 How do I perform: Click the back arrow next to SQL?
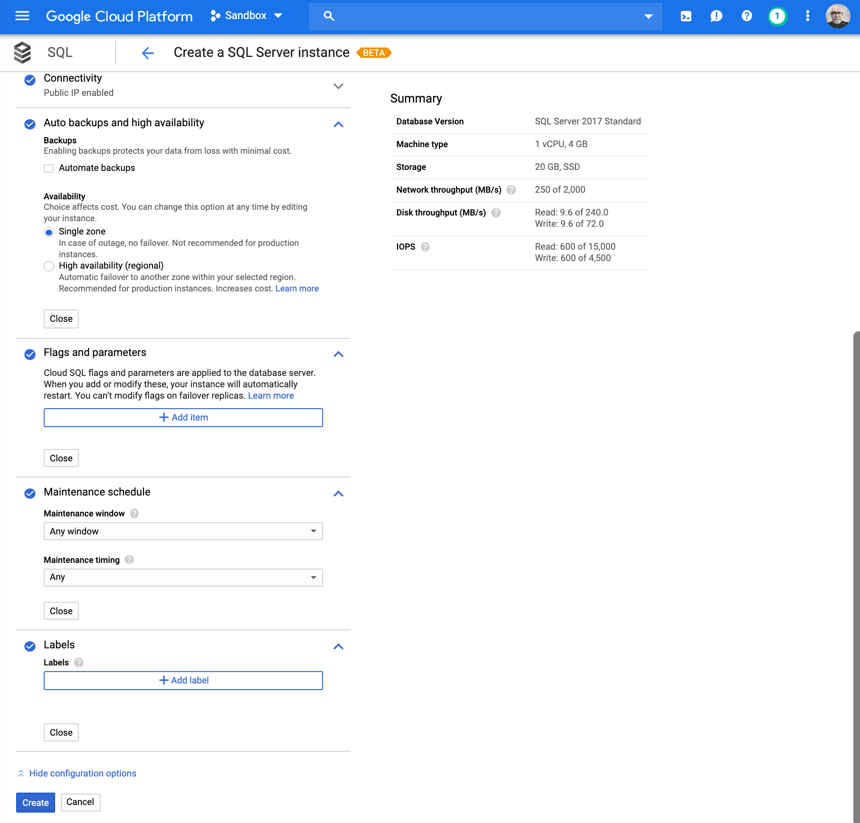(148, 53)
